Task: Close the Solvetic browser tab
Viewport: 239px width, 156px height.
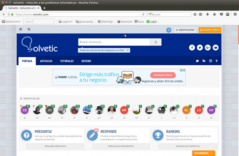Action: click(x=38, y=8)
